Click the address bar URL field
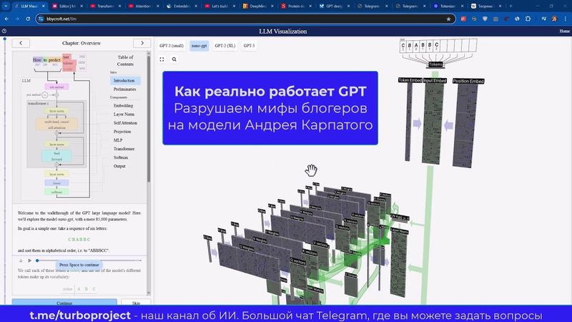The image size is (572, 322). pyautogui.click(x=245, y=19)
